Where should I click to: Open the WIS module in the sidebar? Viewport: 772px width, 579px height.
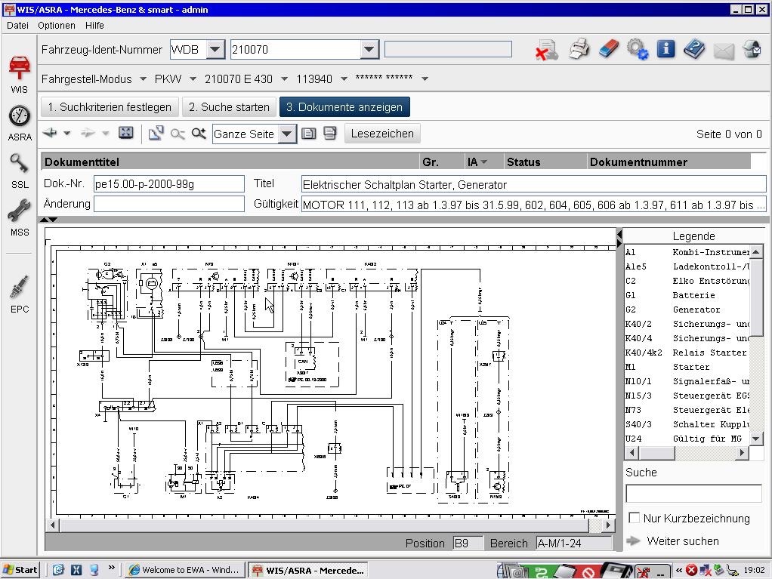point(19,74)
